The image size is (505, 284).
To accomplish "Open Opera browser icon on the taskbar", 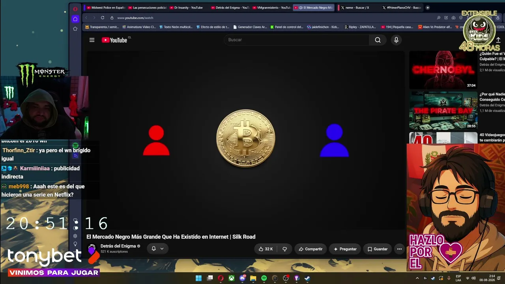I will tap(221, 278).
